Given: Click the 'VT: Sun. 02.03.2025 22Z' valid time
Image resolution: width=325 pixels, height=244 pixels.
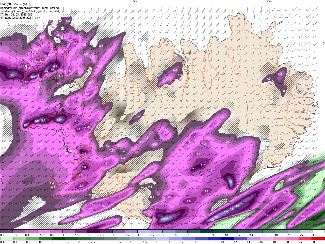Looking at the screenshot, I should [15, 18].
